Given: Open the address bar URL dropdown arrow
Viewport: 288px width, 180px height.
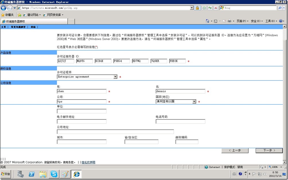Looking at the screenshot, I should [x=192, y=8].
